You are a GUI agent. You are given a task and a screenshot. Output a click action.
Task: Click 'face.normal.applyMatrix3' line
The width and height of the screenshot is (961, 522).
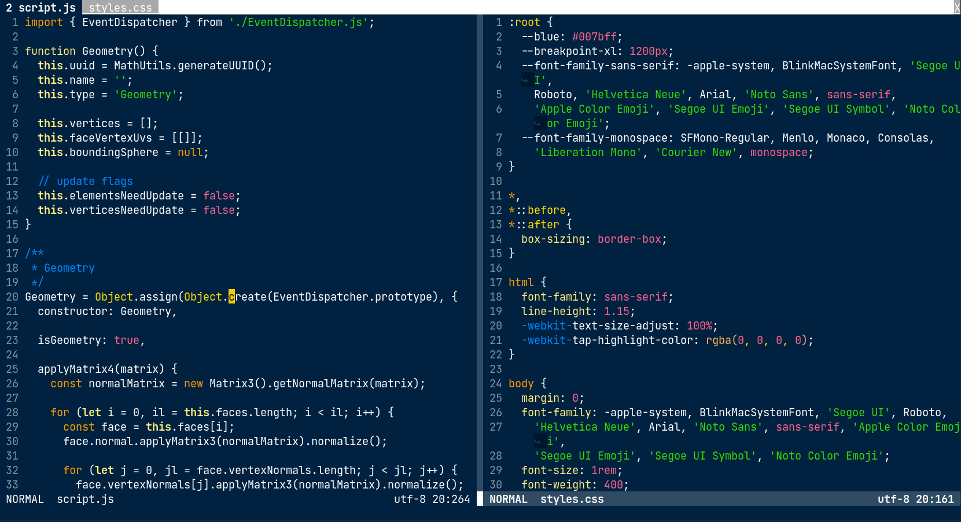pos(225,441)
